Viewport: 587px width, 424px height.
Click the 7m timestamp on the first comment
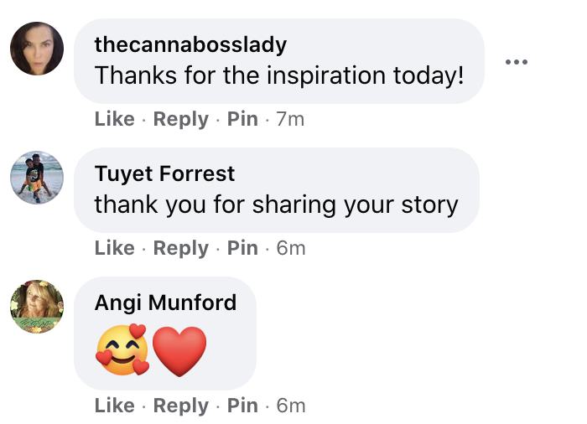click(290, 119)
